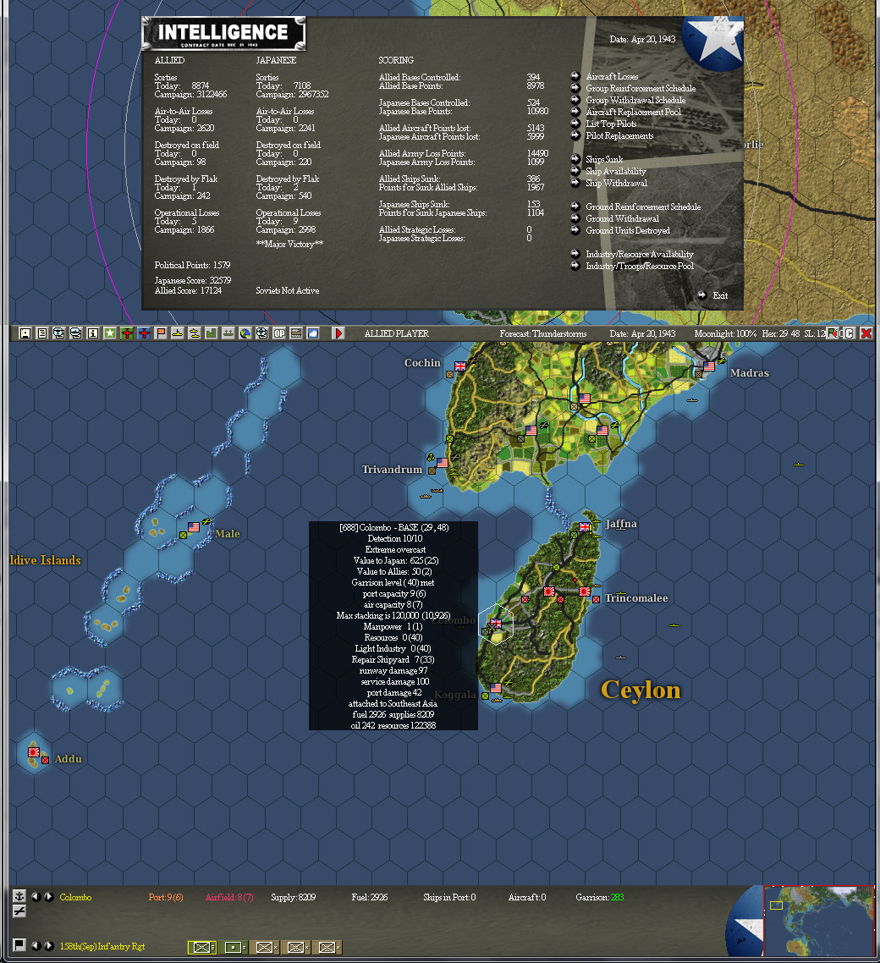Viewport: 880px width, 963px height.
Task: Click the Colombo base name in bottom panel
Action: pos(75,897)
